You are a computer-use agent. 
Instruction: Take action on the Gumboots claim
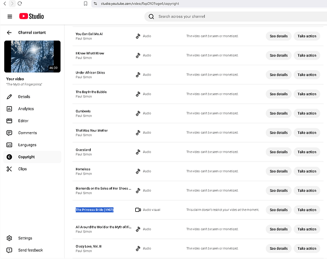(307, 113)
